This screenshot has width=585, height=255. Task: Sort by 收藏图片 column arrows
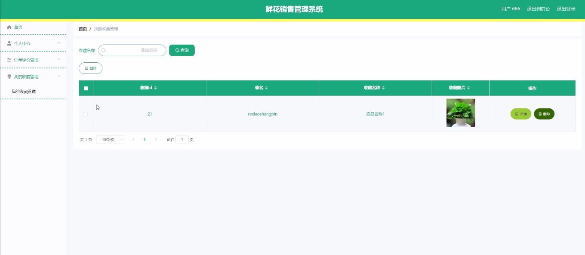click(468, 88)
